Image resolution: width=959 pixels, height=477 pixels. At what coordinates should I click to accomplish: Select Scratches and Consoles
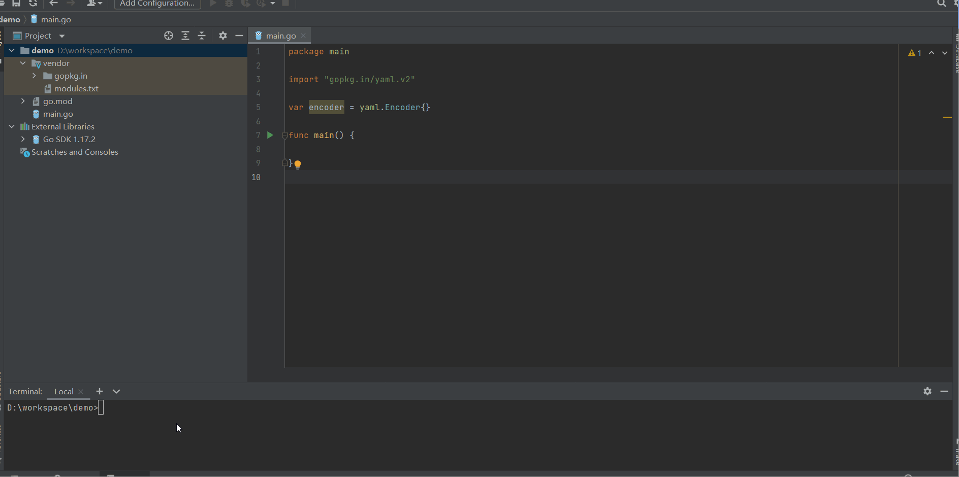pos(75,152)
